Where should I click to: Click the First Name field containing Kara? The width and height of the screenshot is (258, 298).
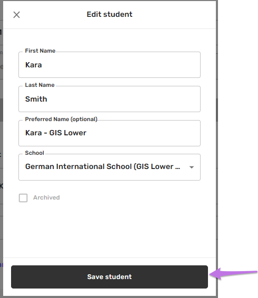tap(110, 65)
